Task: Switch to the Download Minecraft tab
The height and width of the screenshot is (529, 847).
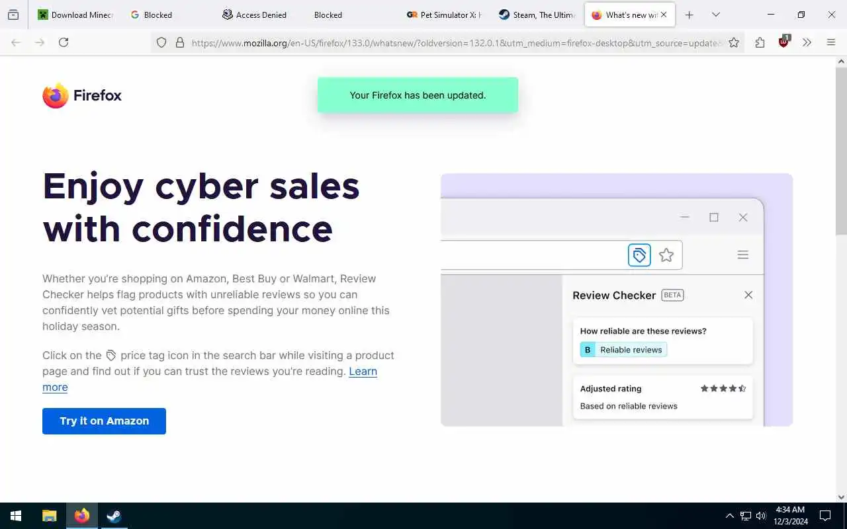Action: 75,15
